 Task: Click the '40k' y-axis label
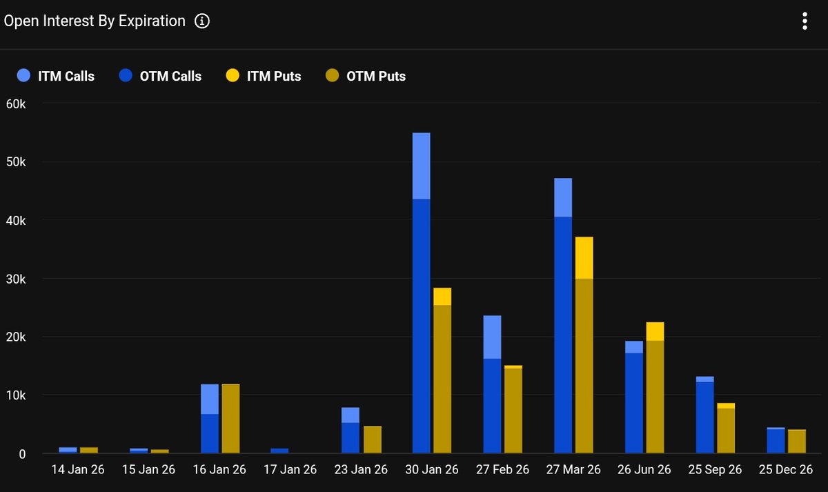pos(16,221)
